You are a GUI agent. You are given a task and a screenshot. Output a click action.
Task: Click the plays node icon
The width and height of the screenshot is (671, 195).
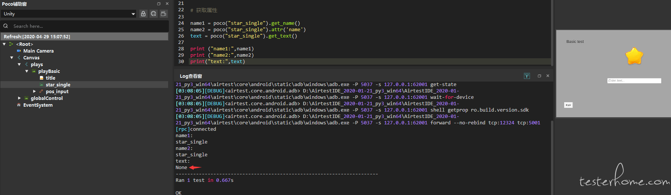coord(26,64)
